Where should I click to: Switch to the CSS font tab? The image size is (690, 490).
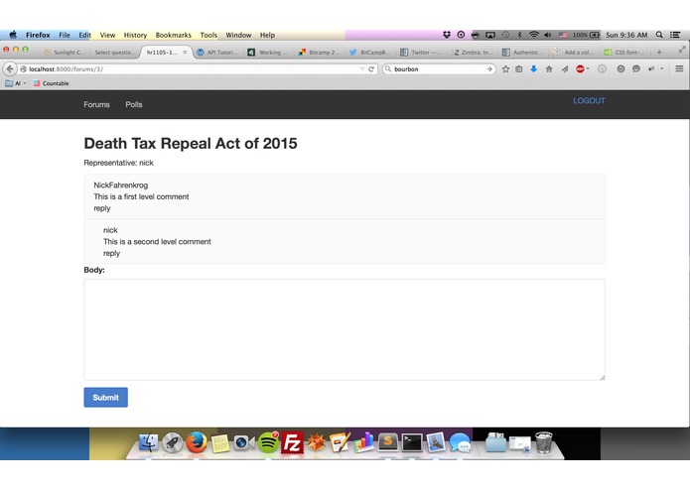[624, 53]
